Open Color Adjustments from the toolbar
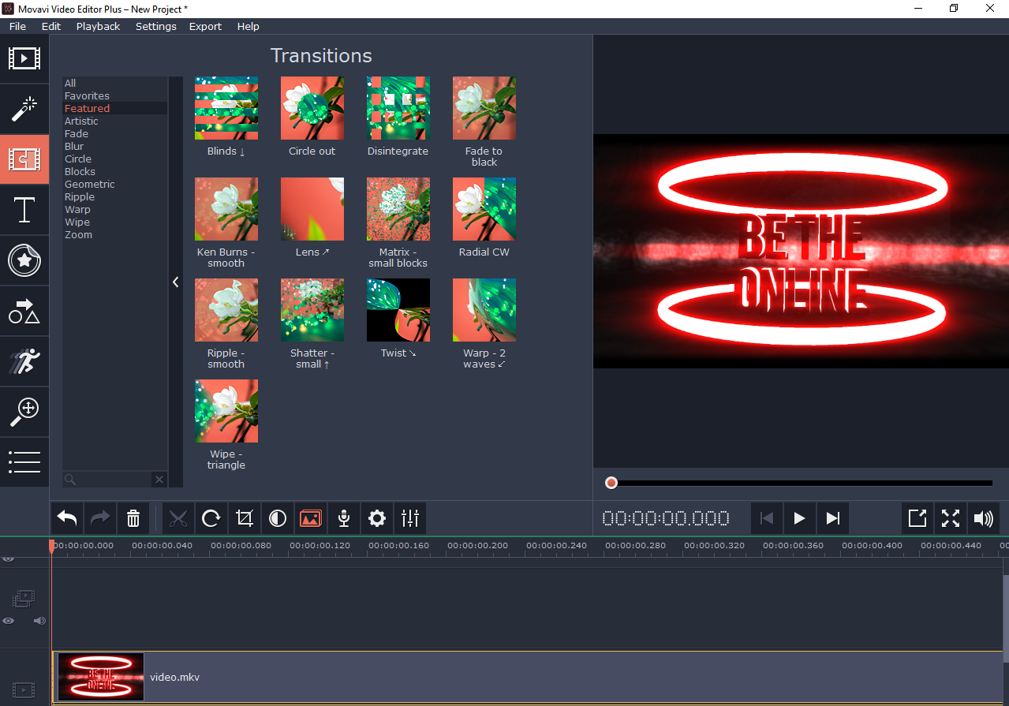 [x=277, y=518]
